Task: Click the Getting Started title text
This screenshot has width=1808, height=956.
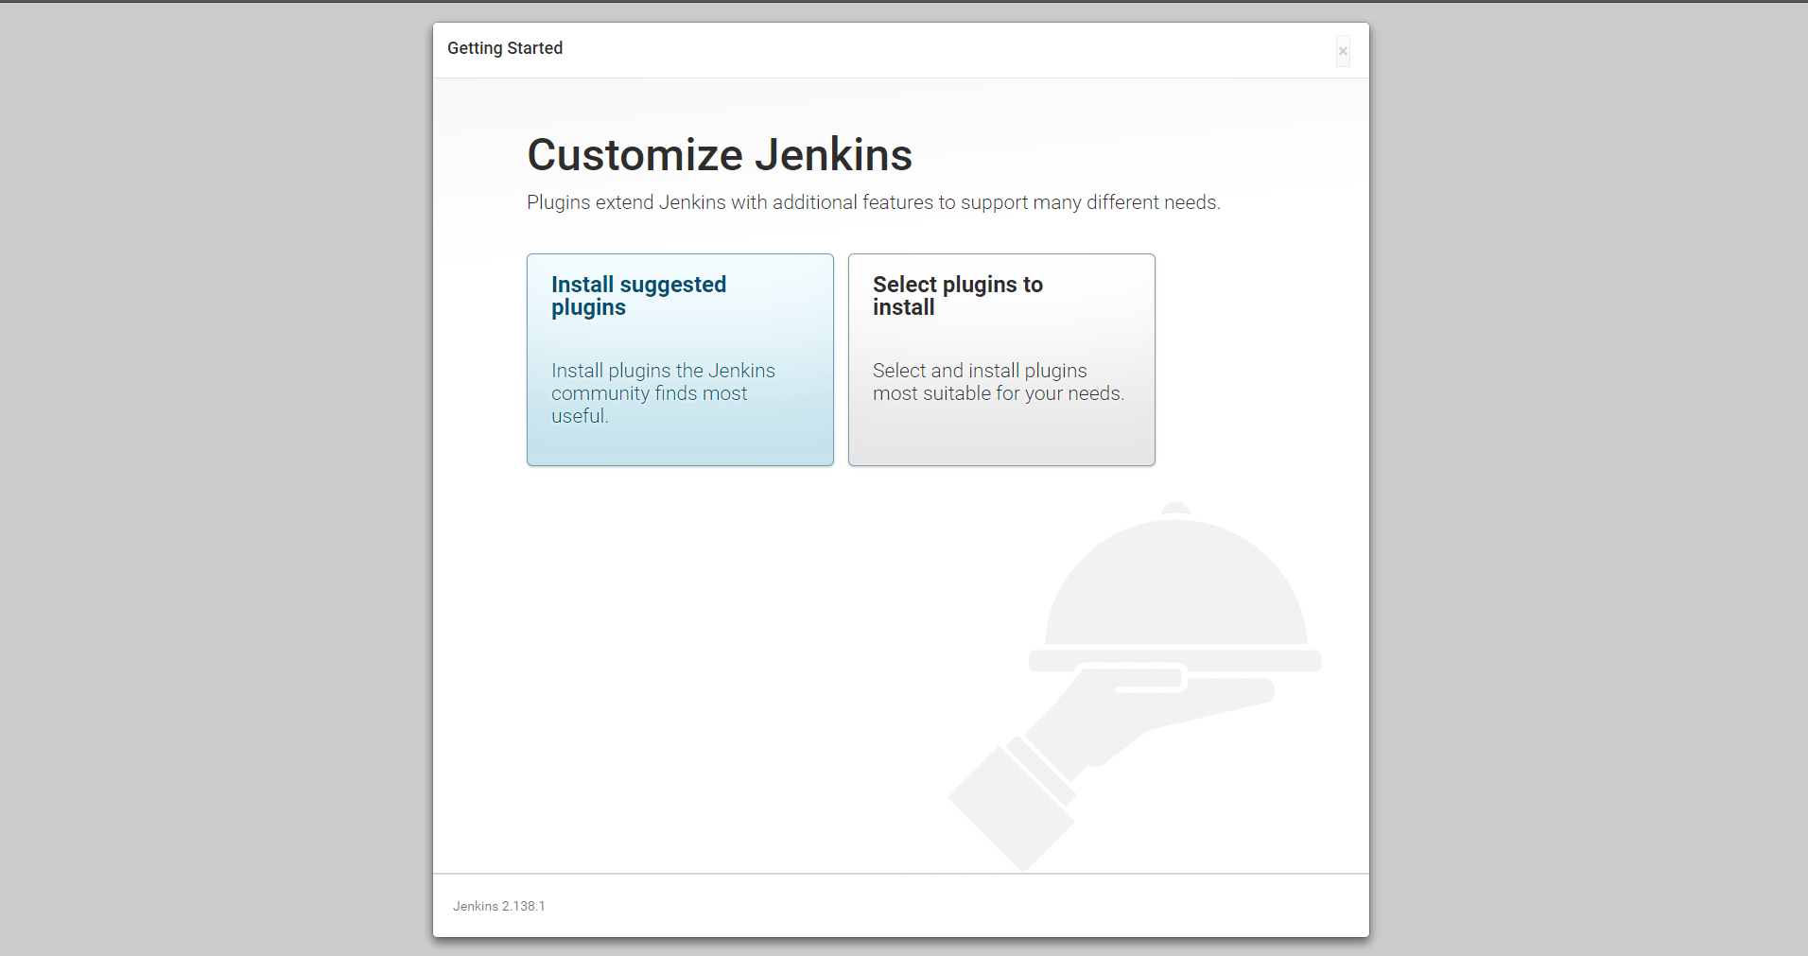Action: click(x=505, y=48)
